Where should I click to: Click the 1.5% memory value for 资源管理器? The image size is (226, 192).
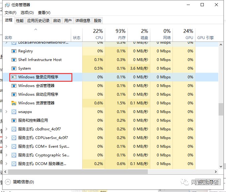click(121, 103)
